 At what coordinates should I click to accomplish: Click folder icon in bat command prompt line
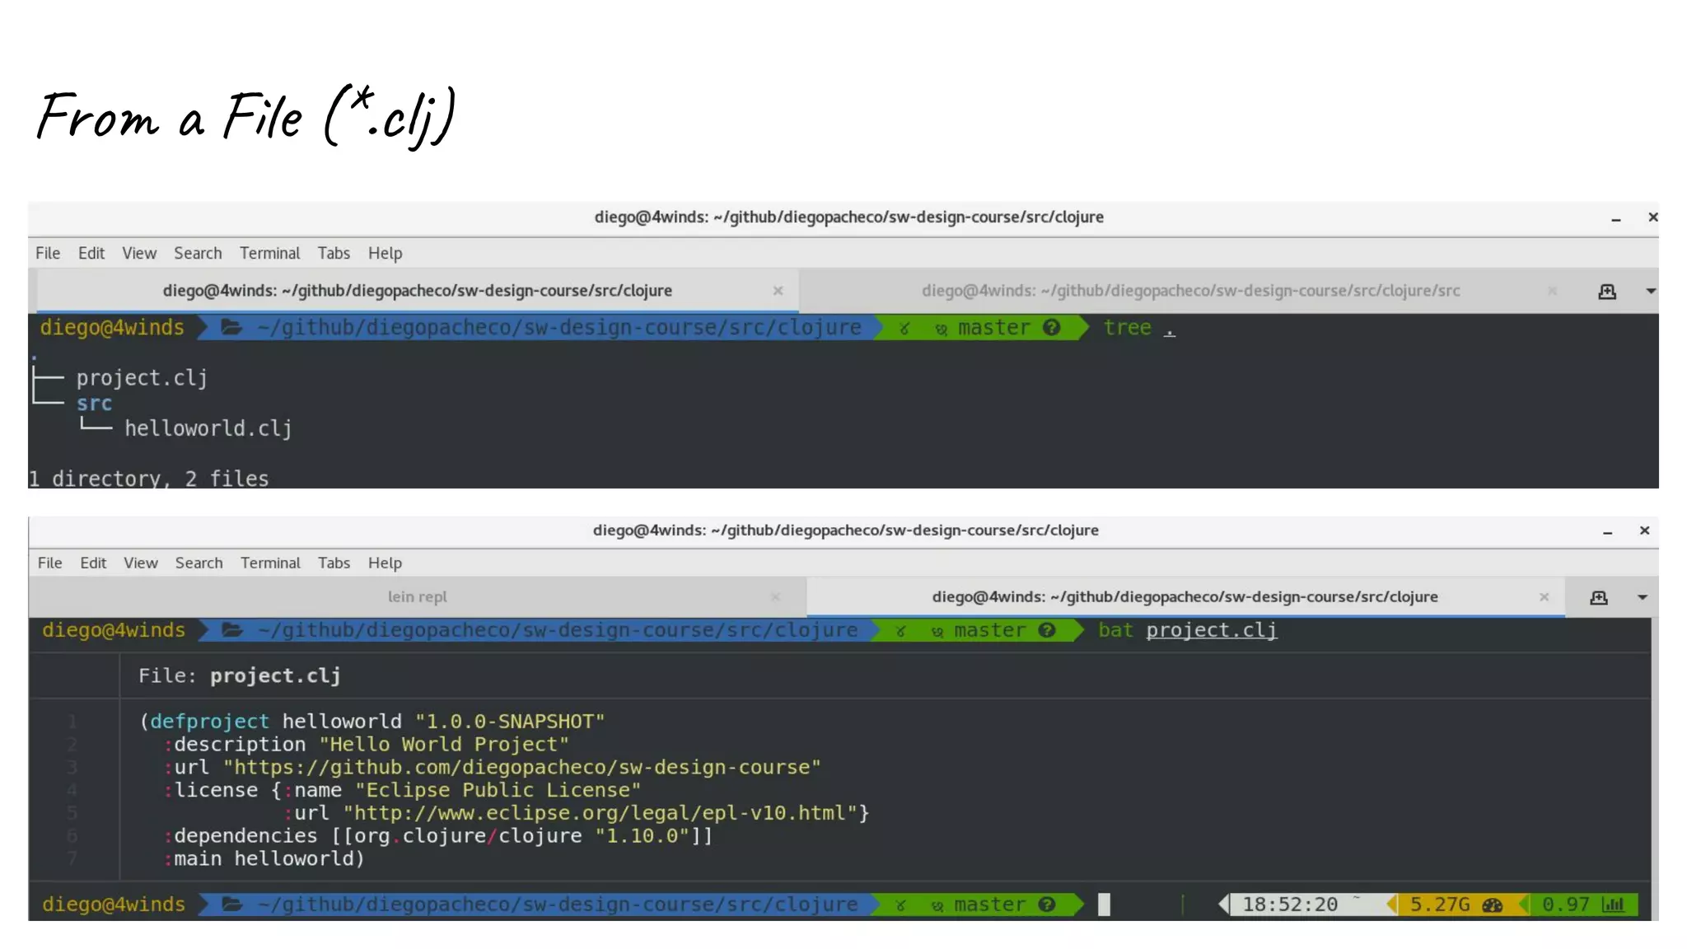click(x=232, y=630)
